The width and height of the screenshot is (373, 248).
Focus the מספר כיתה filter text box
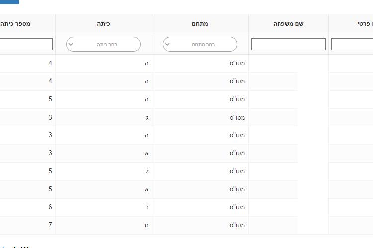(26, 44)
